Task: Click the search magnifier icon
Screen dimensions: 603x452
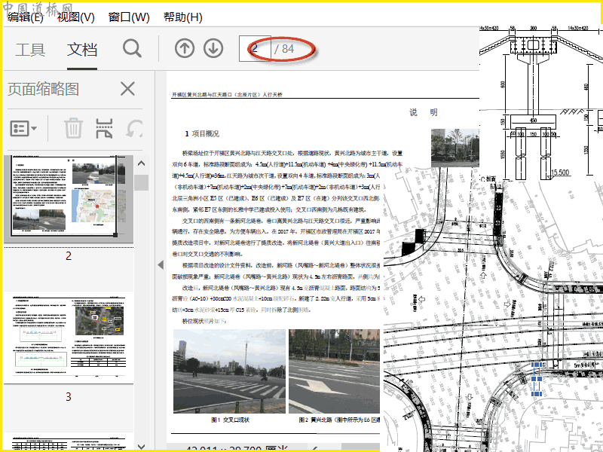Action: coord(133,49)
